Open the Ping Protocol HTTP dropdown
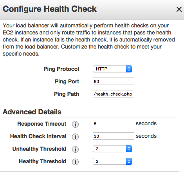The width and height of the screenshot is (184, 175). pos(112,69)
